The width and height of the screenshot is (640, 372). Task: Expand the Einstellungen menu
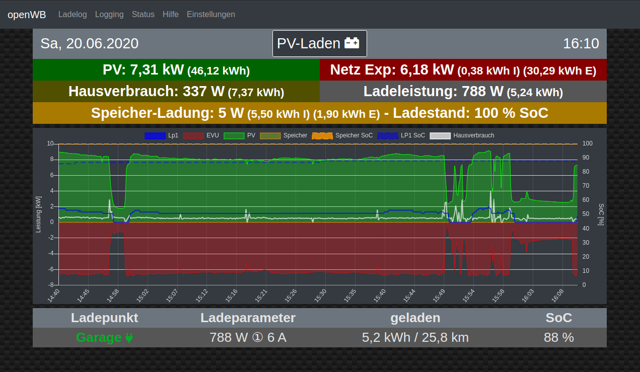coord(211,14)
